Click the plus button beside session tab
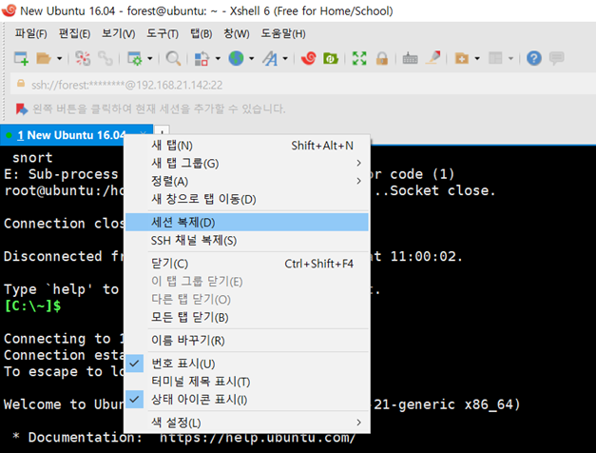The height and width of the screenshot is (453, 596). point(163,131)
